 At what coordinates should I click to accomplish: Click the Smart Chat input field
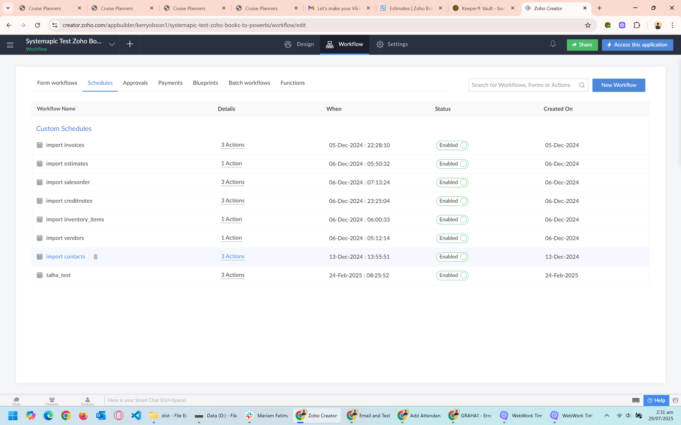(x=366, y=400)
